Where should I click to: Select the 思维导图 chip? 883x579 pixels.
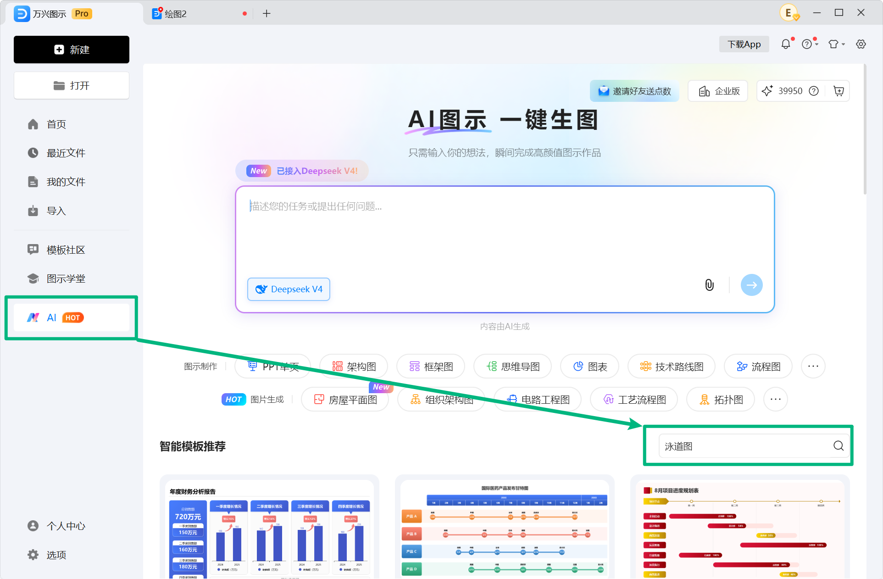tap(512, 366)
